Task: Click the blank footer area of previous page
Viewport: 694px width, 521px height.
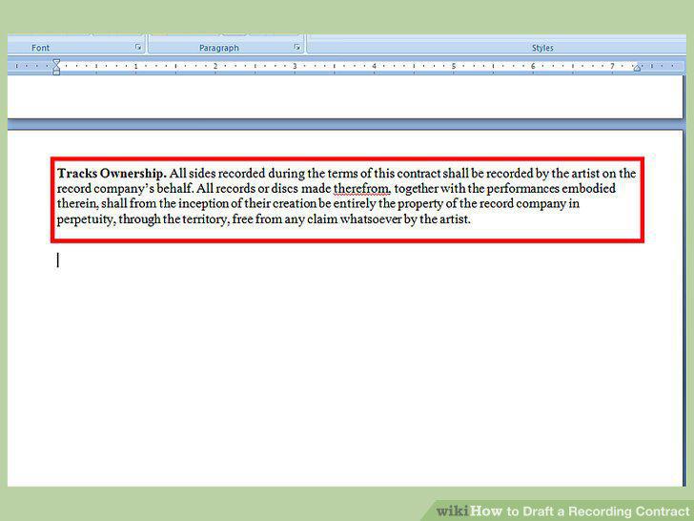Action: click(x=345, y=96)
